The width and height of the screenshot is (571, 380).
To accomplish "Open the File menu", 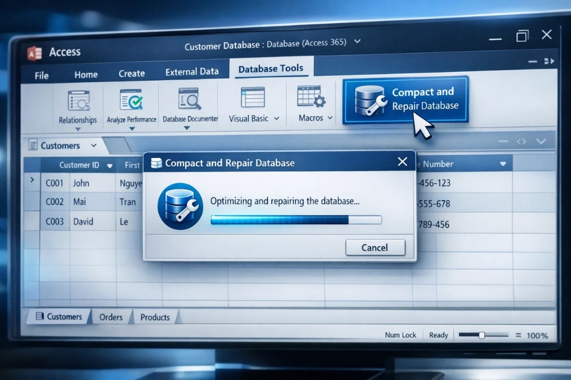I will [x=42, y=75].
